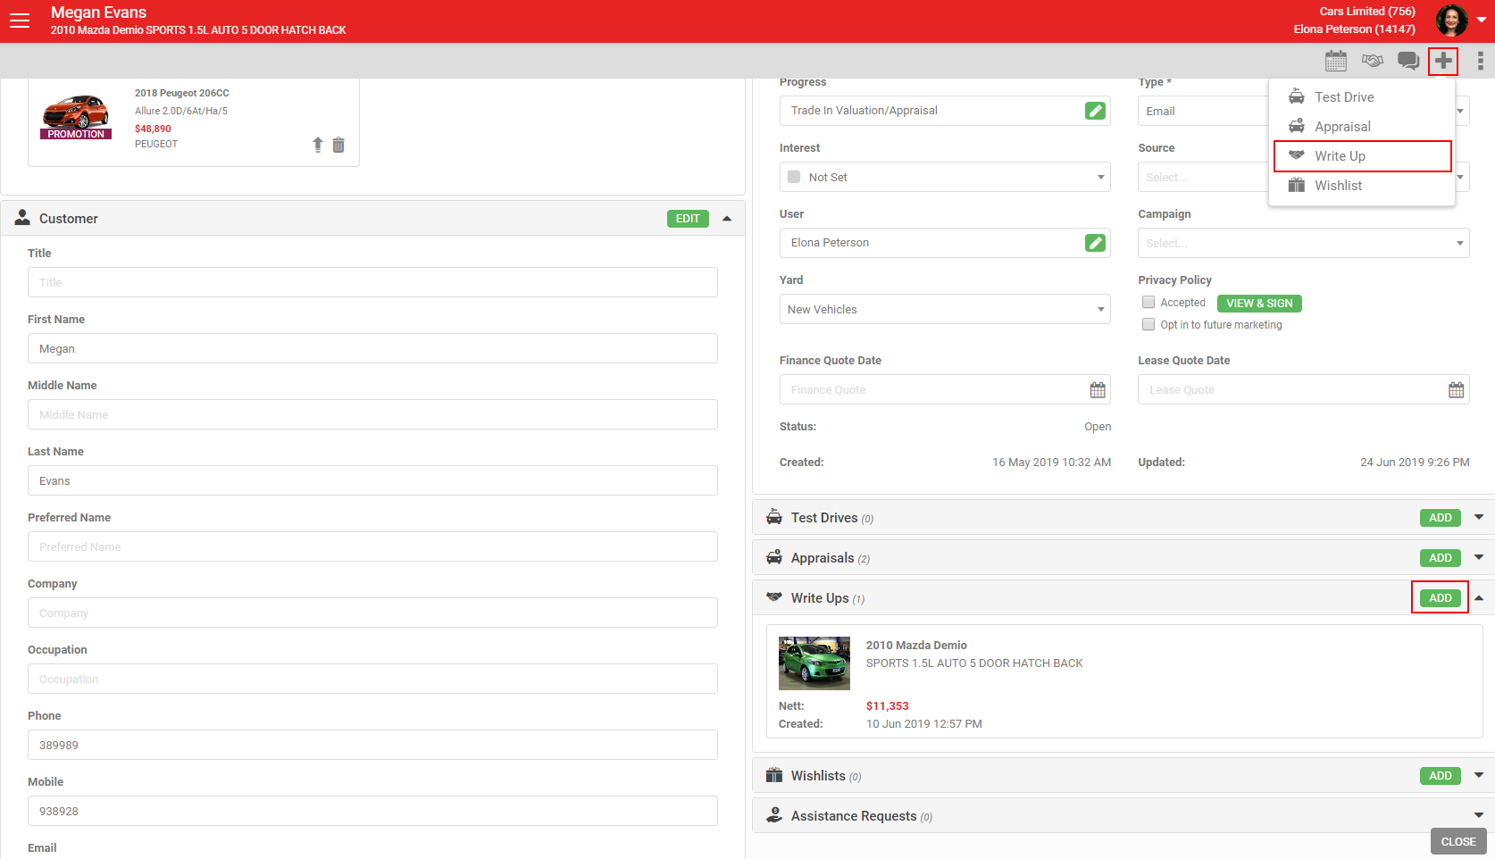
Task: Click the Wishlists section gift icon
Action: click(774, 775)
